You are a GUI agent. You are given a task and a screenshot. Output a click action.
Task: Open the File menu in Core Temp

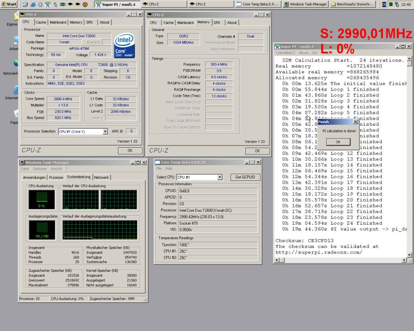pyautogui.click(x=159, y=168)
